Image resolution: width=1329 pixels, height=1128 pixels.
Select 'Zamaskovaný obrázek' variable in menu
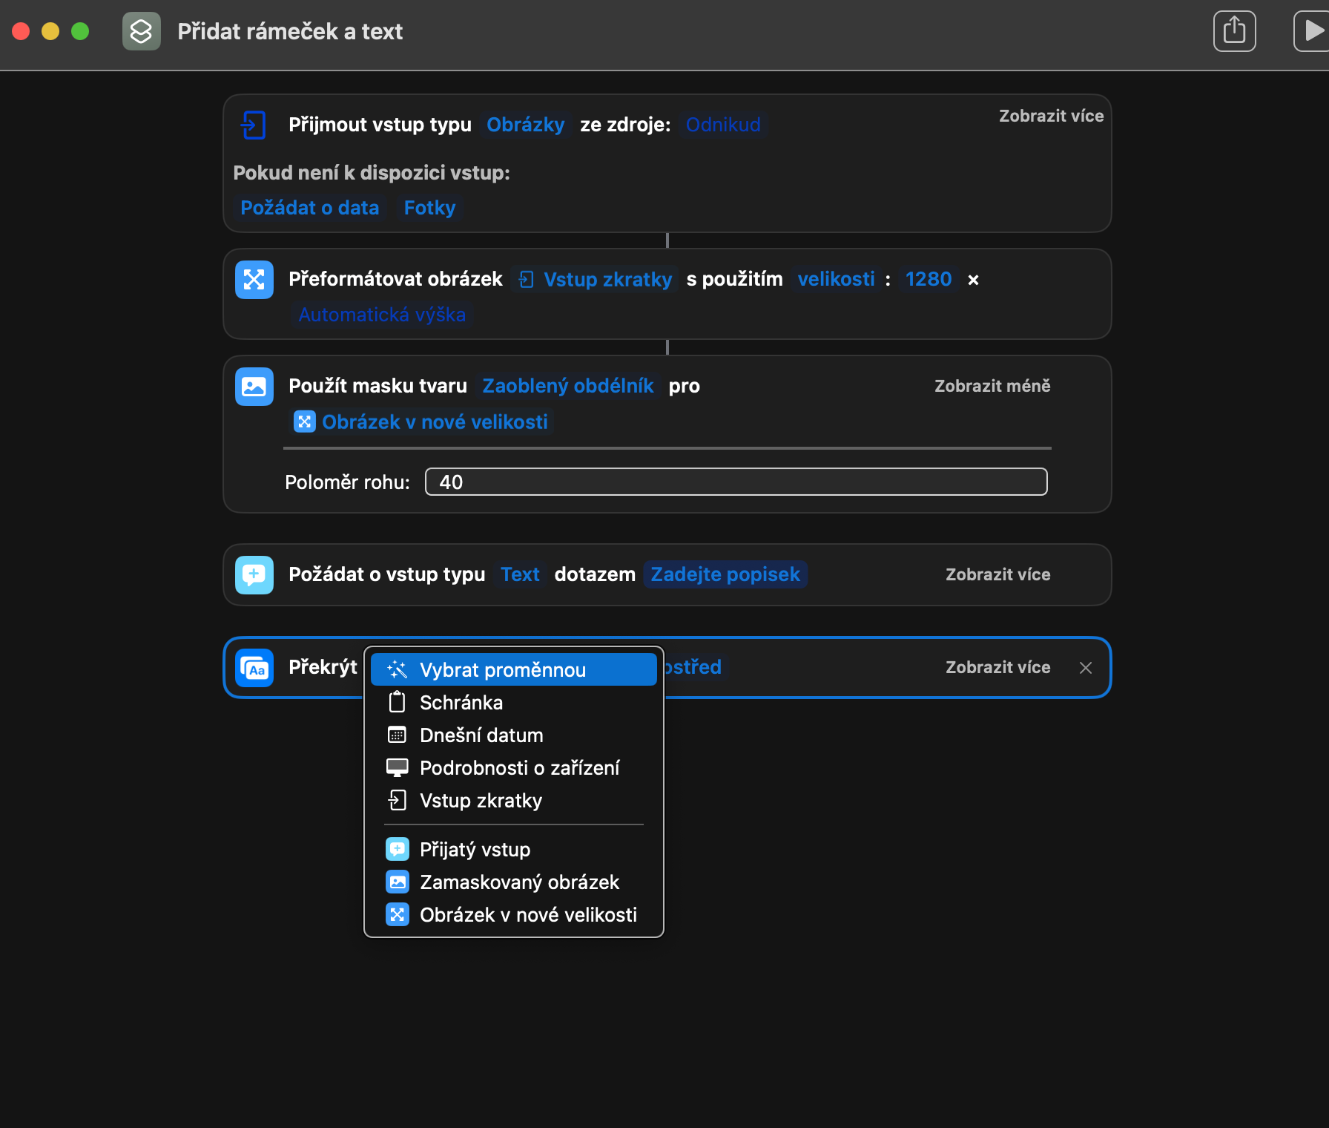[518, 882]
